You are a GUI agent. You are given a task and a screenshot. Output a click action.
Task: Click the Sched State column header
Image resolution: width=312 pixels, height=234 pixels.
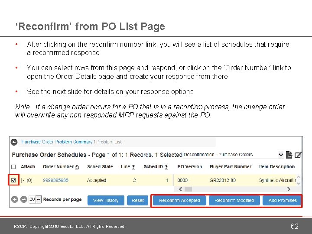(x=100, y=166)
